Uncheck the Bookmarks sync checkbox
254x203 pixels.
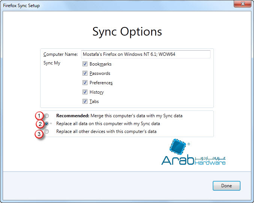tap(85, 64)
